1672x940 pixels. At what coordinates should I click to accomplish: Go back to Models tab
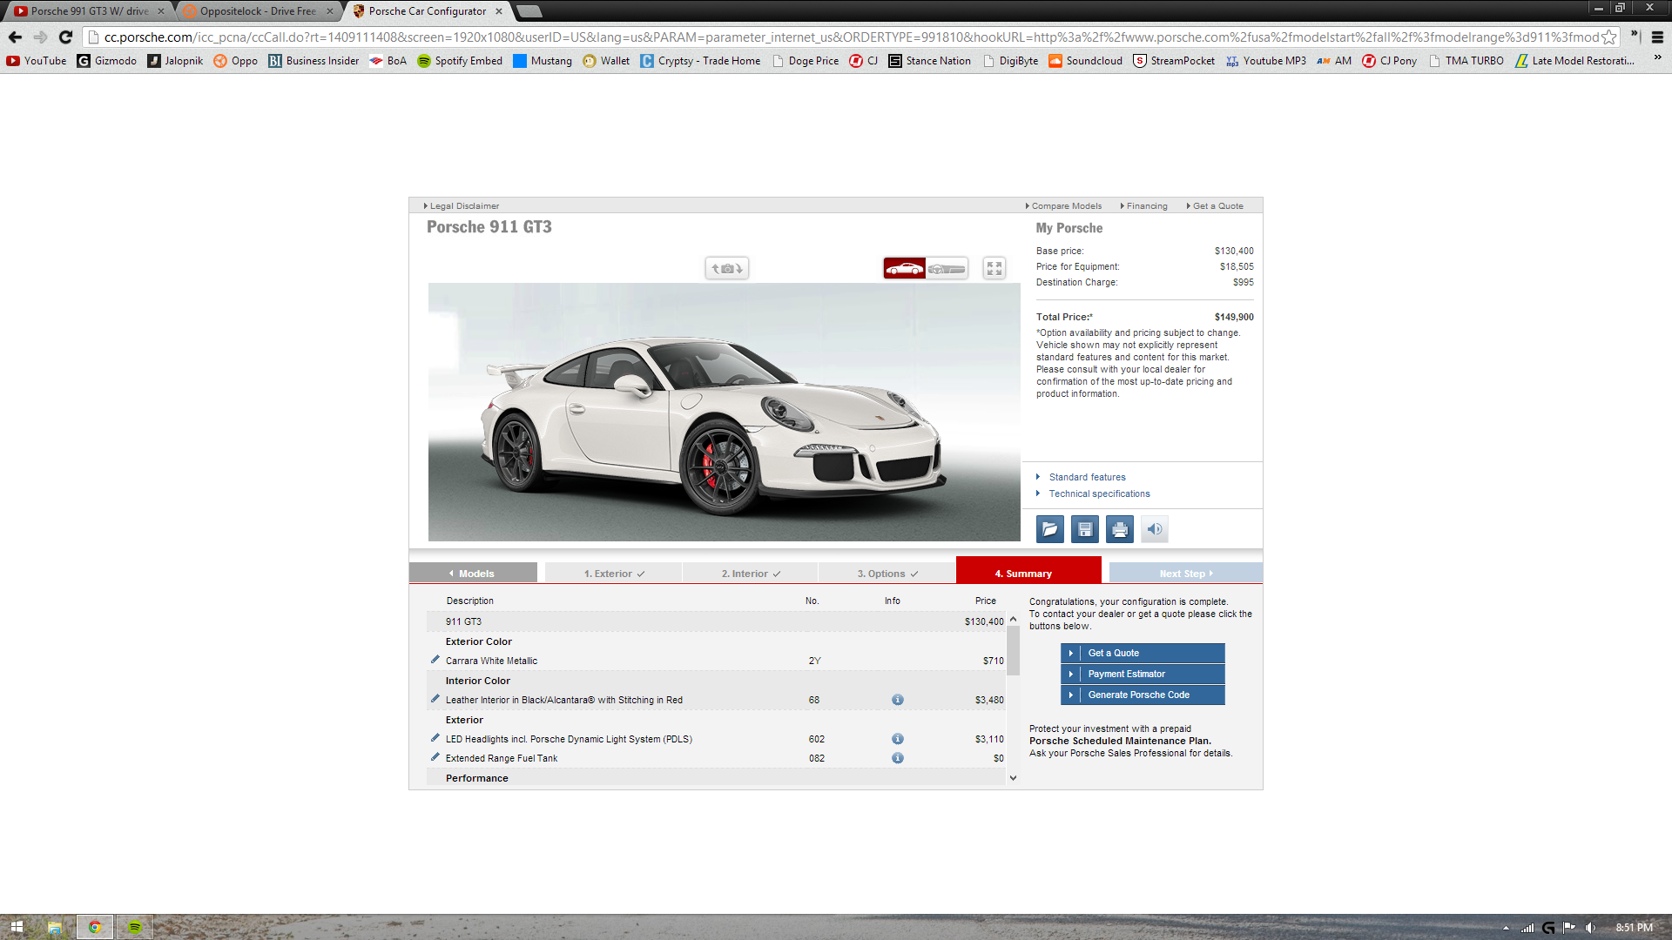pos(473,573)
